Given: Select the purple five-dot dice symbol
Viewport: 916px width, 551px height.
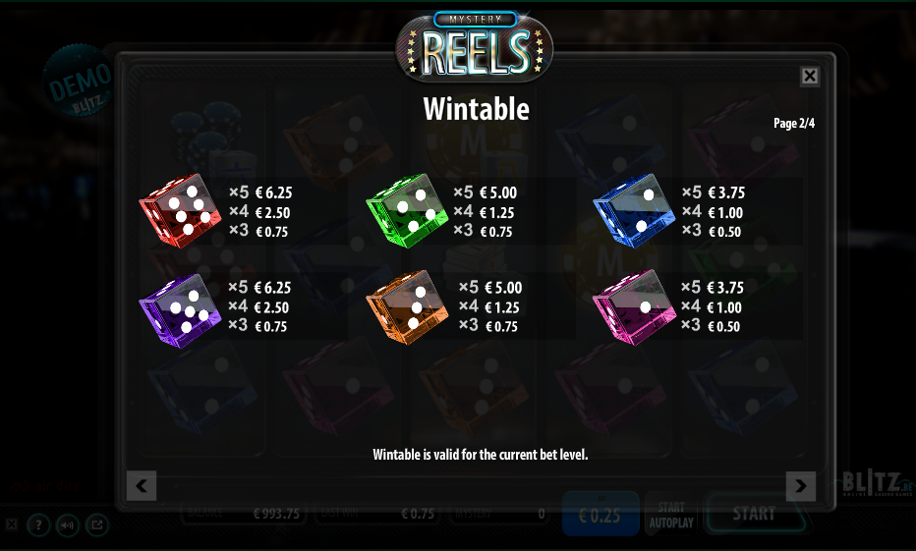Looking at the screenshot, I should (180, 310).
